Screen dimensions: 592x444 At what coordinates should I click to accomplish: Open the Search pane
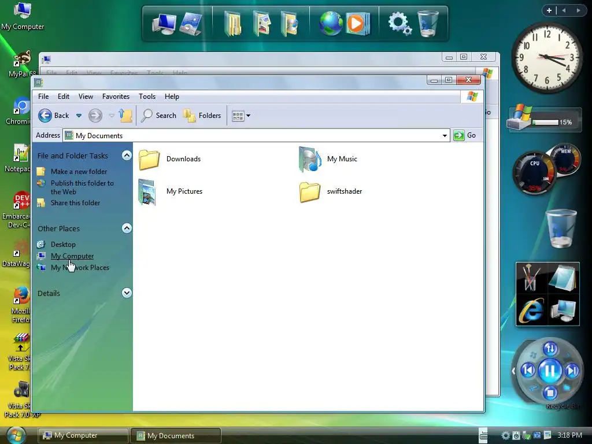pos(158,116)
